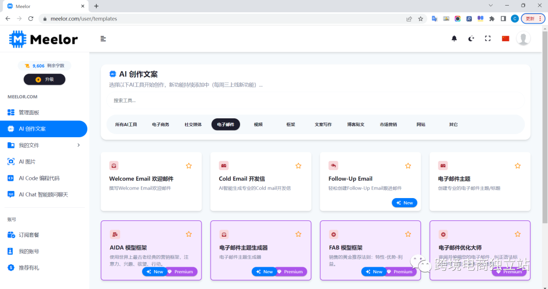Expand 我的文件 chevron in sidebar

tap(78, 145)
